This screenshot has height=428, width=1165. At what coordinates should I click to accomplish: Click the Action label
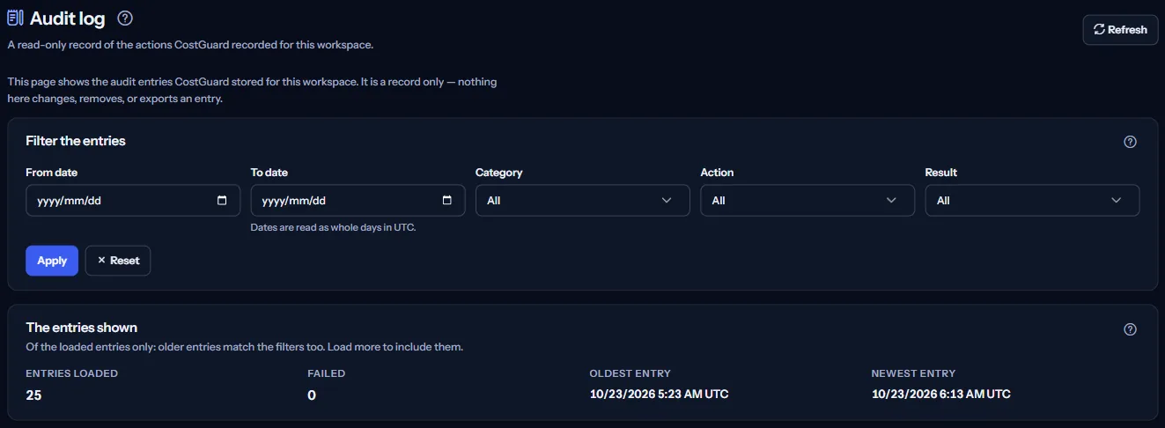(x=718, y=173)
